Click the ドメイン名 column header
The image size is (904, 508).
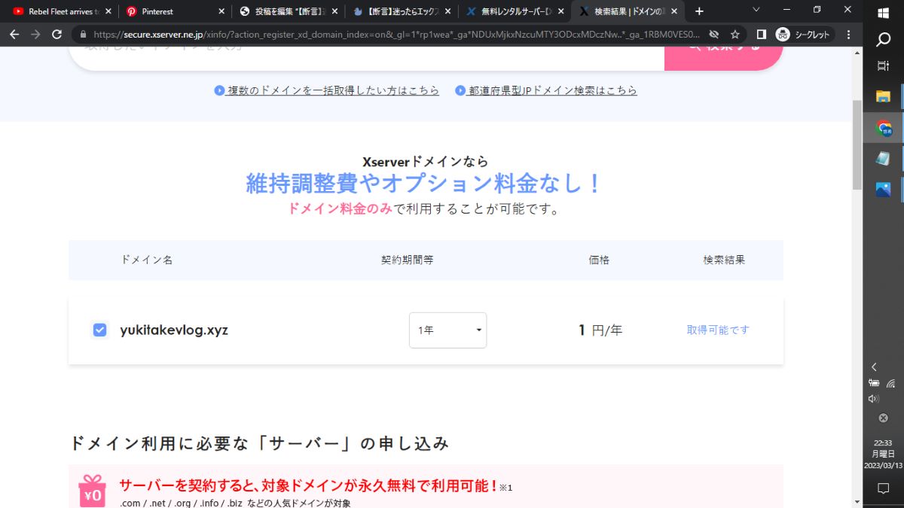pos(147,260)
